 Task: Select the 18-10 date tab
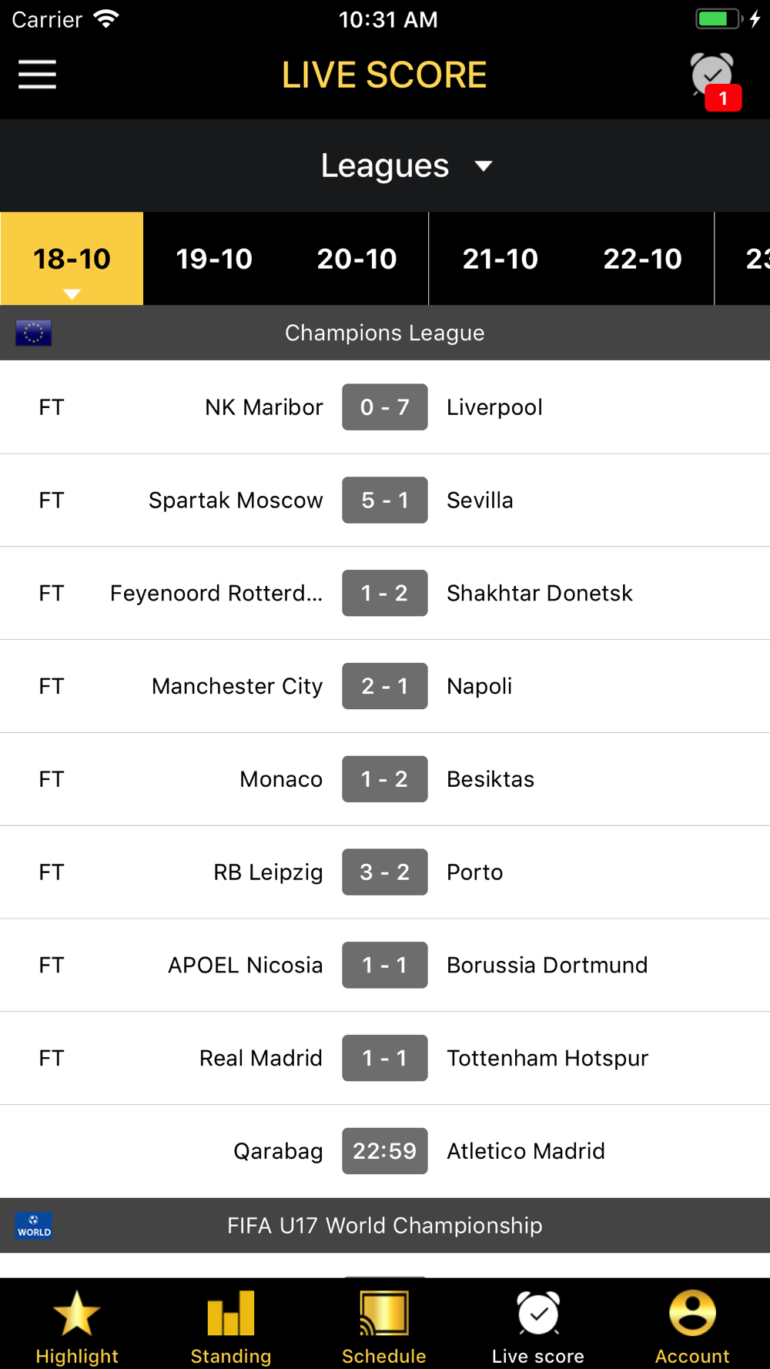[x=72, y=259]
